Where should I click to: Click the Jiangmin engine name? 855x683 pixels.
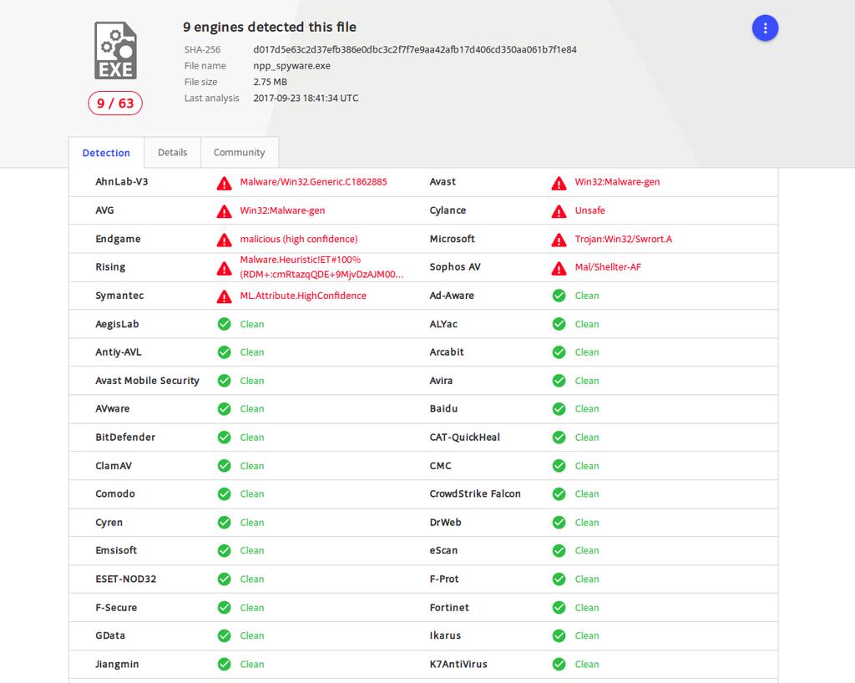[x=117, y=664]
